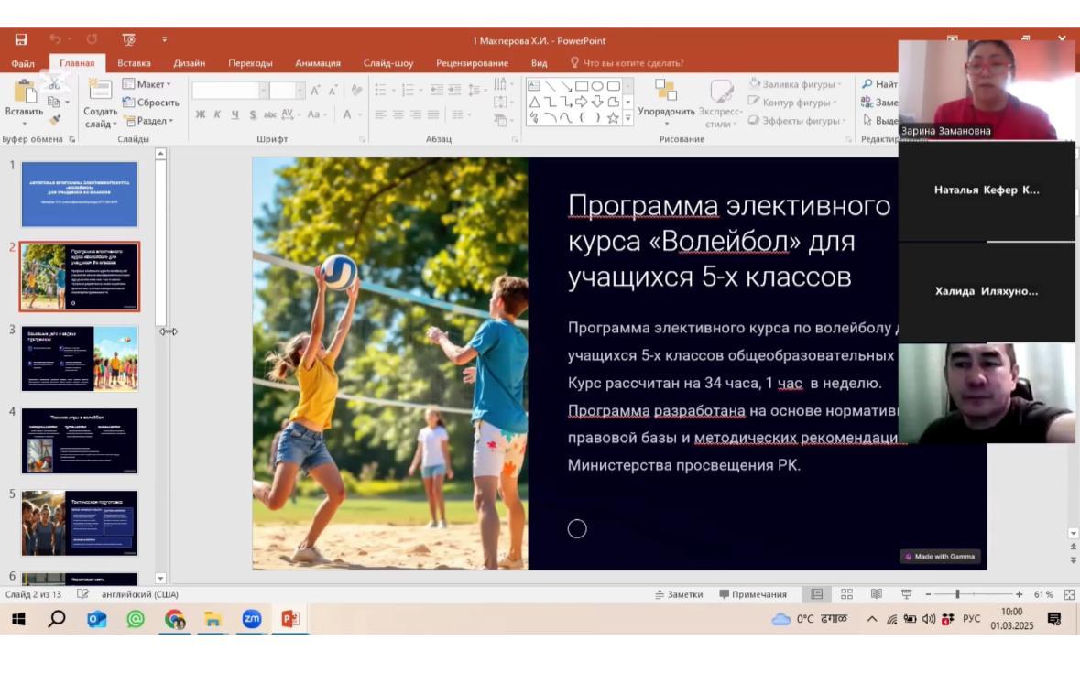The image size is (1080, 673).
Task: Start slideshow from status bar icon
Action: coord(907,594)
